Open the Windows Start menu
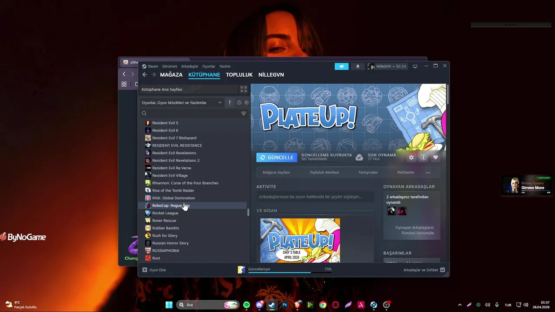The width and height of the screenshot is (555, 312). 169,305
